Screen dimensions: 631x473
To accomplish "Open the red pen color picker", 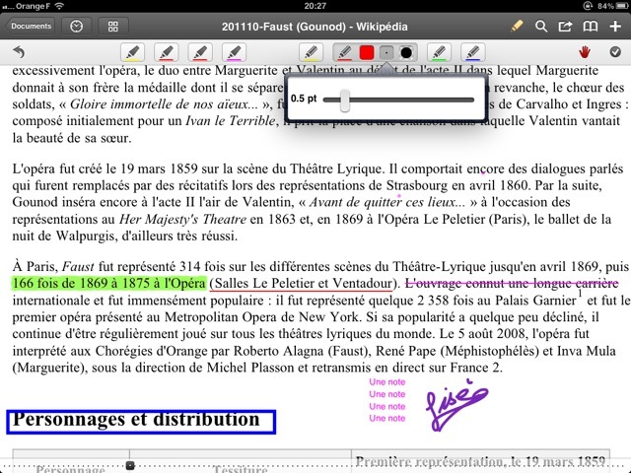I will click(367, 52).
